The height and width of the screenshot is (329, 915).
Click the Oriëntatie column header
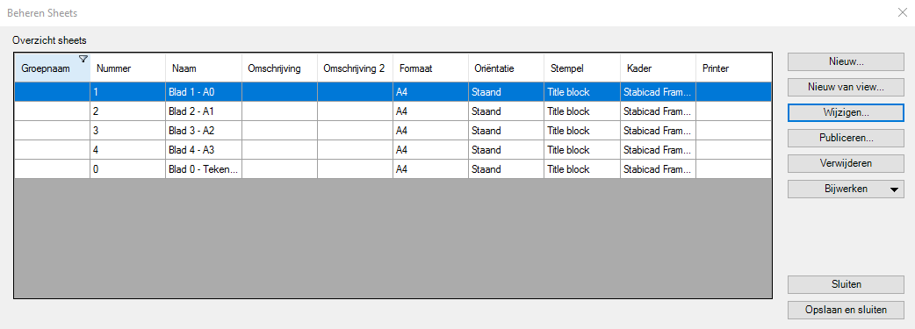click(506, 68)
